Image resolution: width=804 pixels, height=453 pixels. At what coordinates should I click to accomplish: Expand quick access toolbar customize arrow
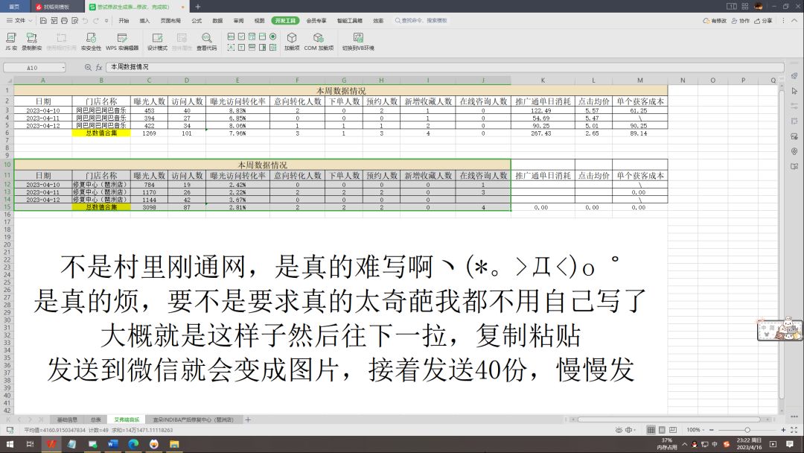[106, 21]
